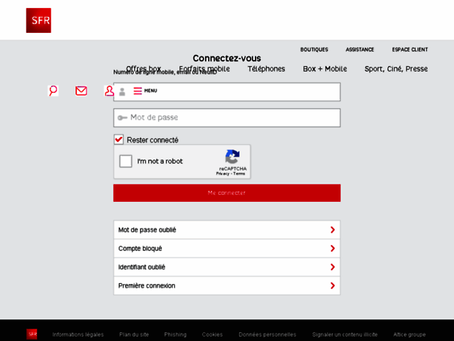Toggle the Rester connecté checkbox
This screenshot has width=454, height=341.
119,140
